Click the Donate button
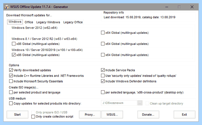202x125 pixels. tap(148, 115)
